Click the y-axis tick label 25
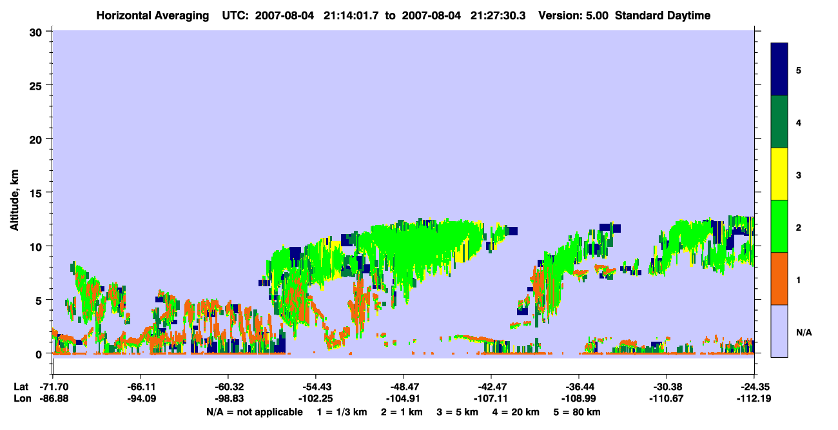838x430 pixels. [x=37, y=85]
